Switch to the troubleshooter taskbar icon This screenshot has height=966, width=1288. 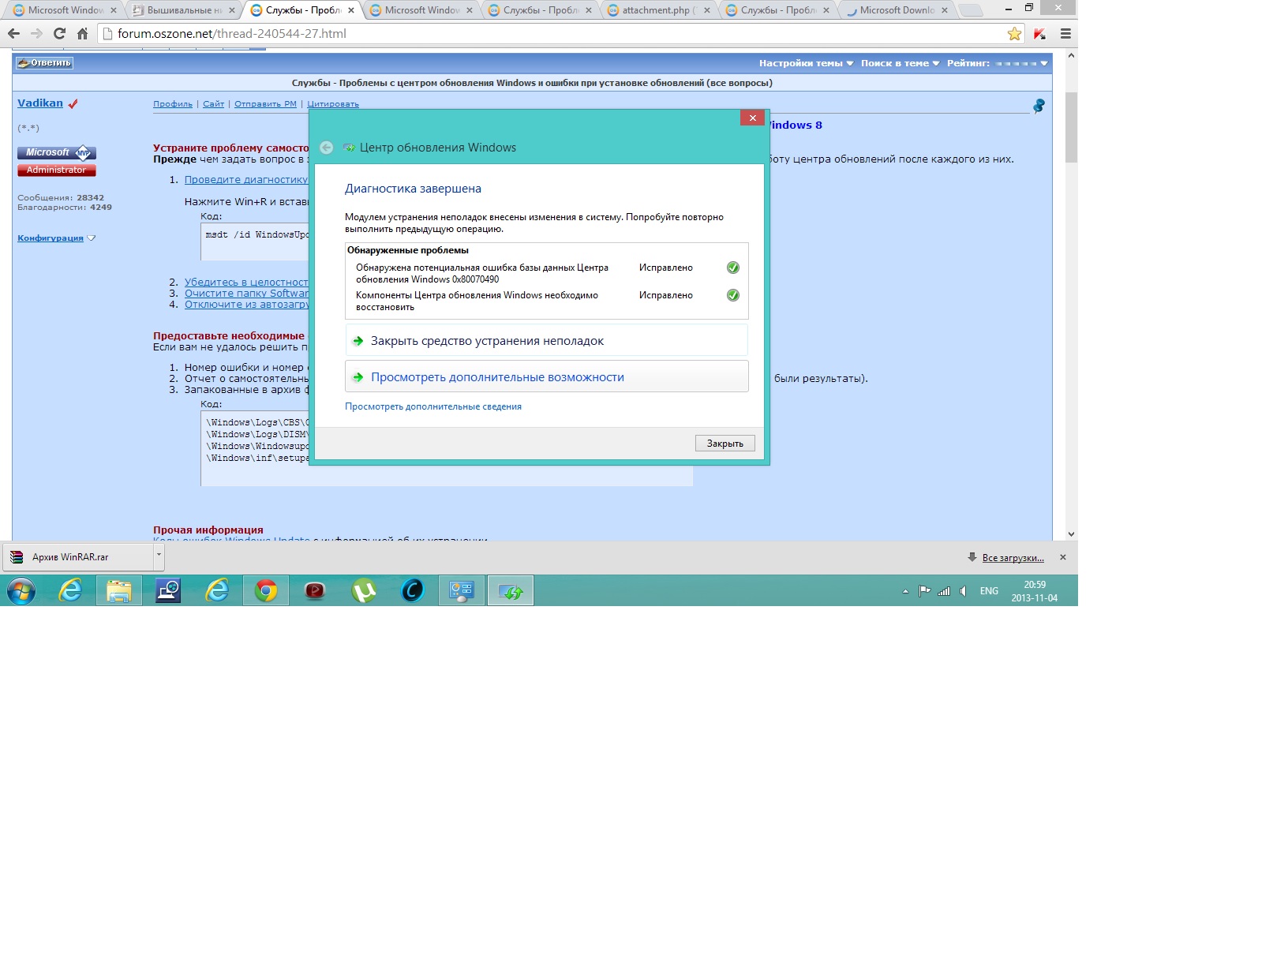tap(511, 590)
